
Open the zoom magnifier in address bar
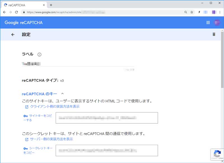point(186,12)
